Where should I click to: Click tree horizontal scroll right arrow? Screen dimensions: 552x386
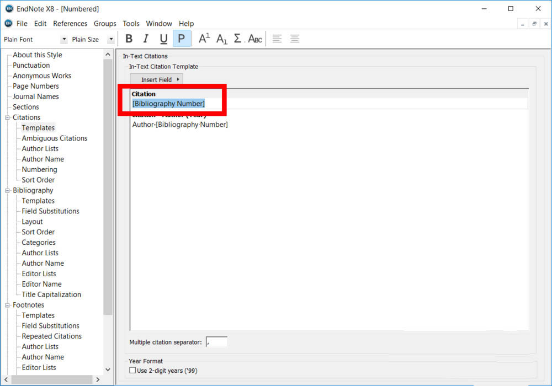click(98, 380)
